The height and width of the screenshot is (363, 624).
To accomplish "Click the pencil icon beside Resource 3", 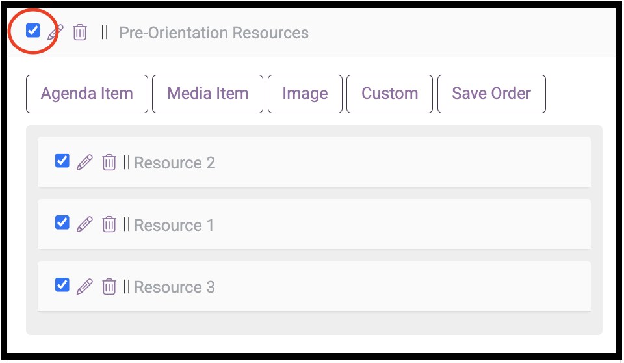I will [84, 286].
